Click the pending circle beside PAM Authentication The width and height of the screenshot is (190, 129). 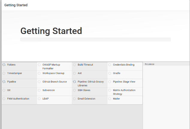click(x=4, y=99)
